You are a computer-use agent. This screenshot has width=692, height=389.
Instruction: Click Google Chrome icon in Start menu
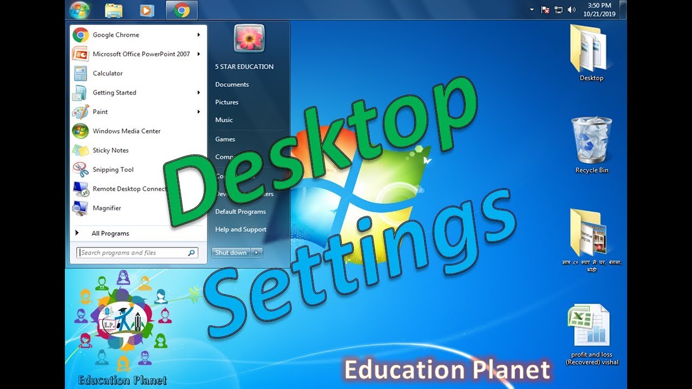(x=81, y=35)
